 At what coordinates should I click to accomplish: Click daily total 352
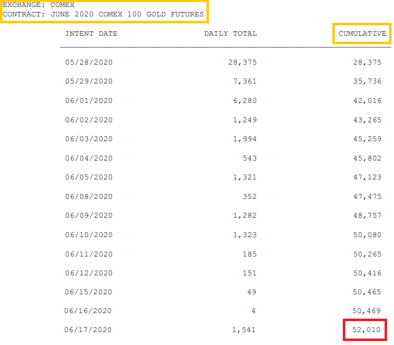click(x=250, y=196)
